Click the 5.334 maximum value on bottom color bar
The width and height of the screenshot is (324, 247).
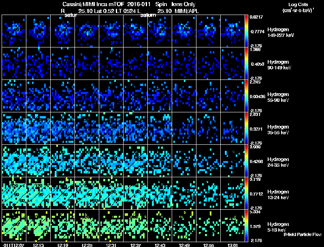(255, 212)
